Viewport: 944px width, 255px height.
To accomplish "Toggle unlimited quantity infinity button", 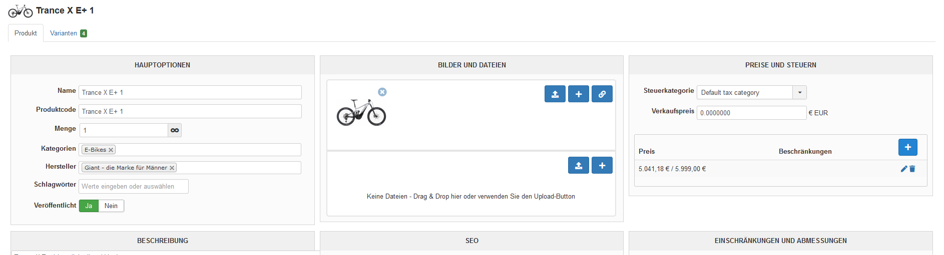I will (x=174, y=130).
